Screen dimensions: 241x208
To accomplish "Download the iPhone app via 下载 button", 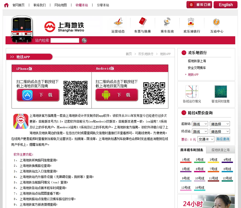I will point(38,95).
